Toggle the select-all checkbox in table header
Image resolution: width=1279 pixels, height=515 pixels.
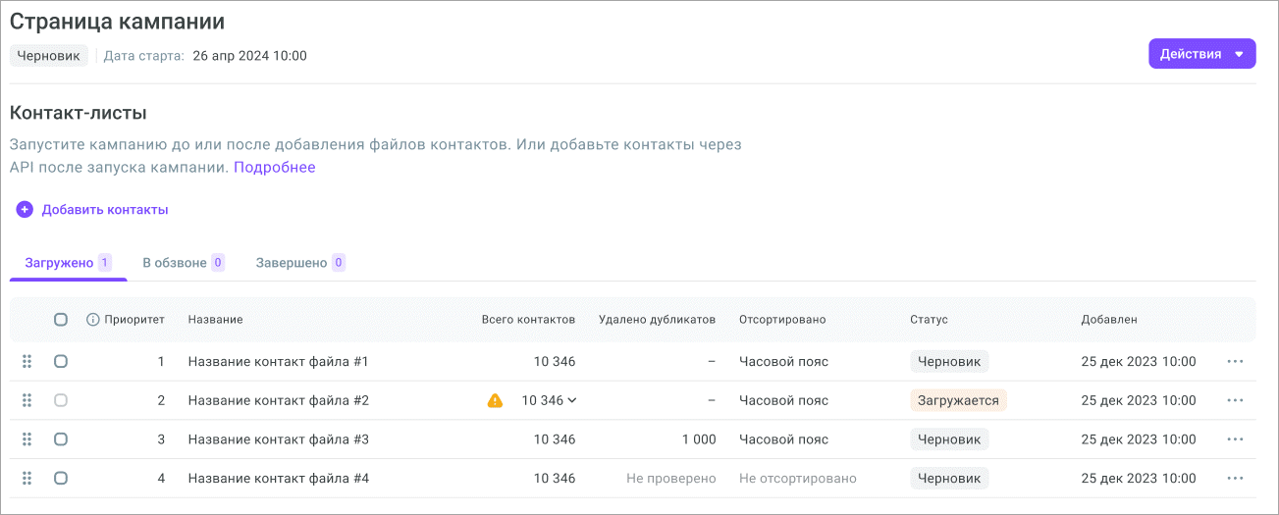coord(61,320)
